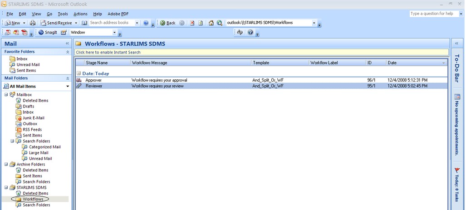Open the address bar dropdown arrow
The height and width of the screenshot is (210, 466).
pos(314,23)
